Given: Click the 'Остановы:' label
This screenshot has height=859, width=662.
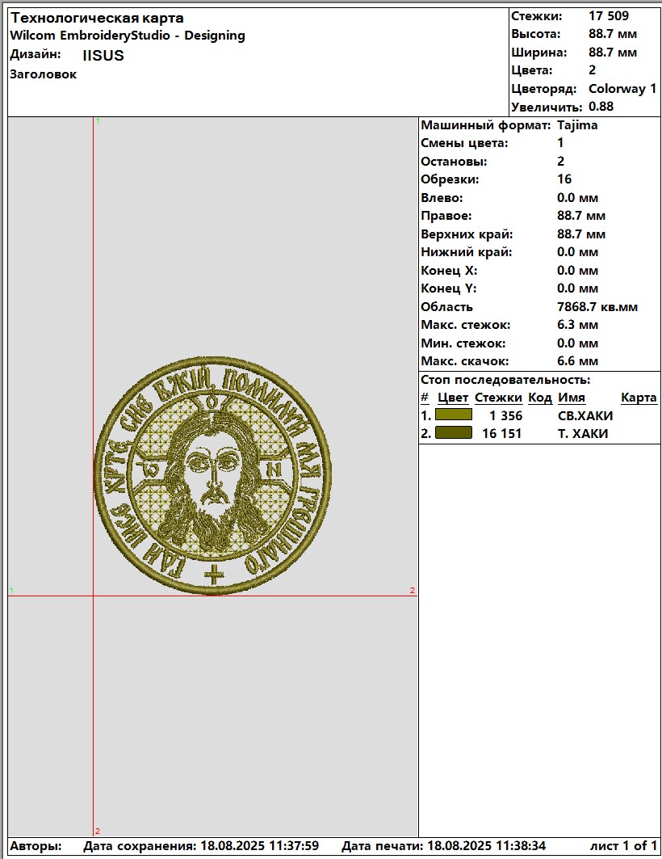Looking at the screenshot, I should (454, 162).
